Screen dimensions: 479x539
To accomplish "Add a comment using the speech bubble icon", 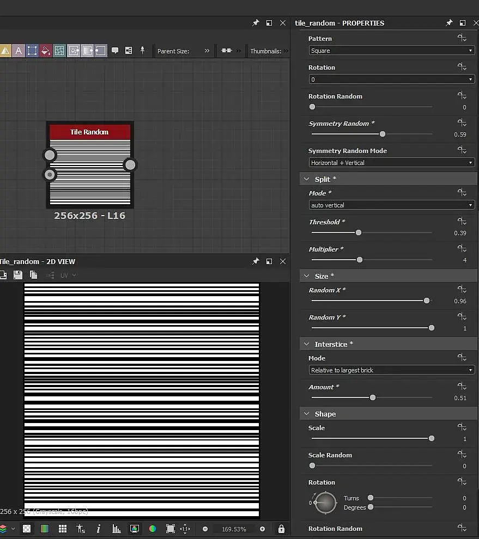I will [115, 51].
